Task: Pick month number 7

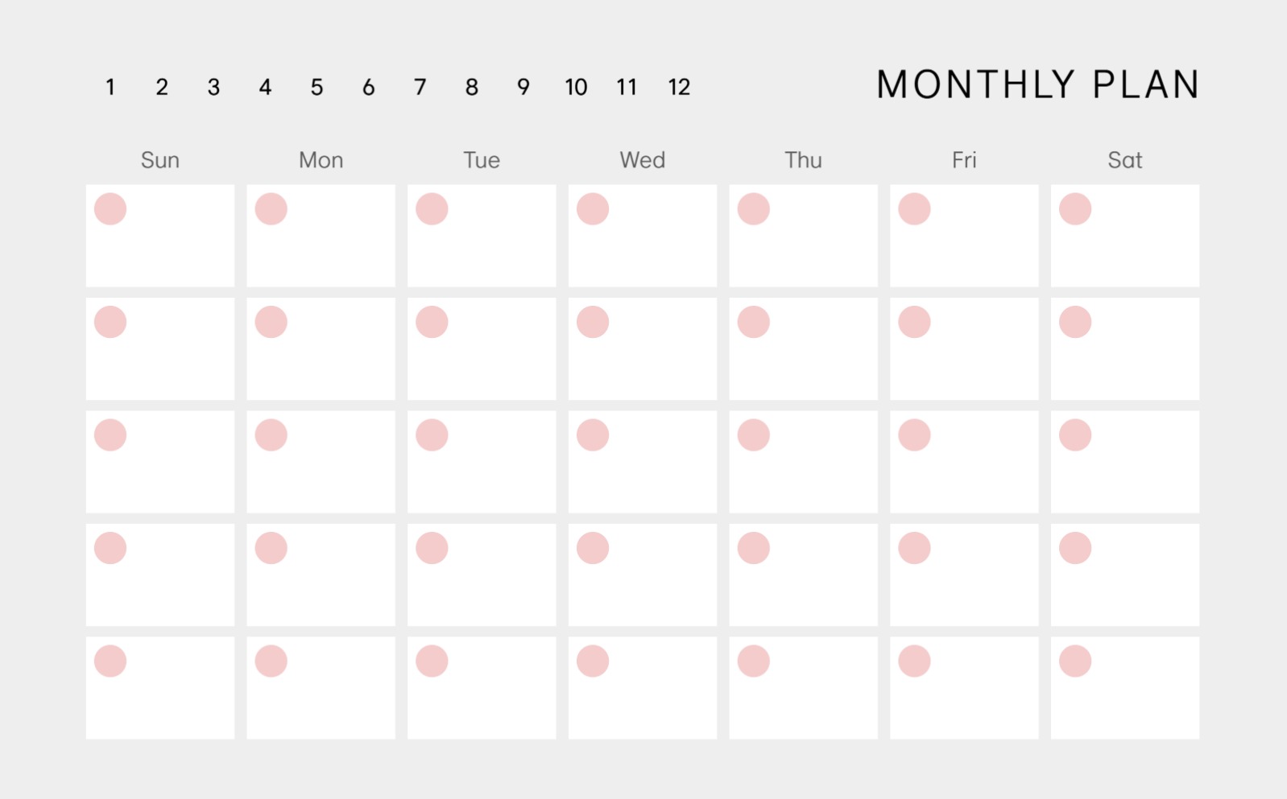Action: pos(420,87)
